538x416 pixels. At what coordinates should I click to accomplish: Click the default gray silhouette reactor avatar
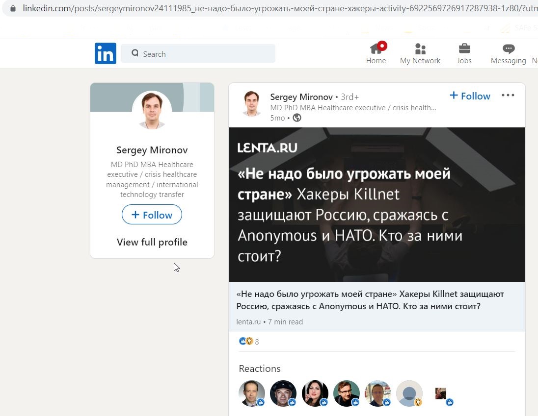(x=409, y=393)
